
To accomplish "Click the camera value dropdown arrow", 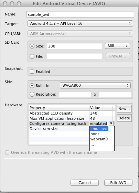I will (111, 124).
